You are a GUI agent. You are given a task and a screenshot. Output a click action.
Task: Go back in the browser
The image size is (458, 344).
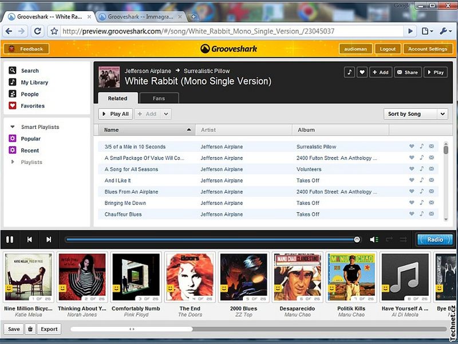9,31
